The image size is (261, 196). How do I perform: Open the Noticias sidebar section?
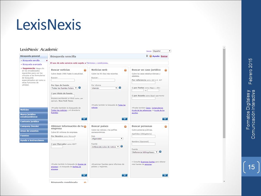[x=34, y=110]
